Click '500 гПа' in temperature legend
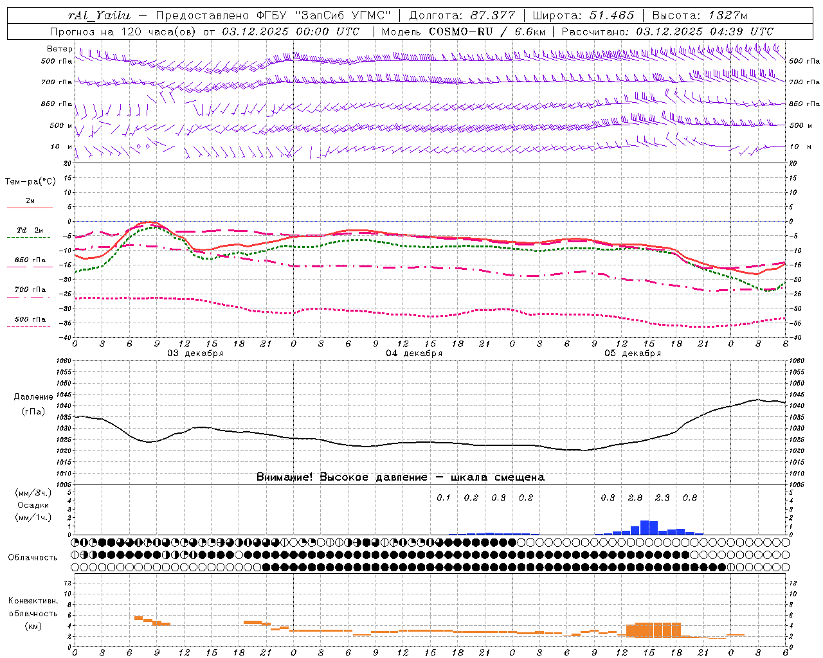Viewport: 823px width, 658px height. (30, 319)
